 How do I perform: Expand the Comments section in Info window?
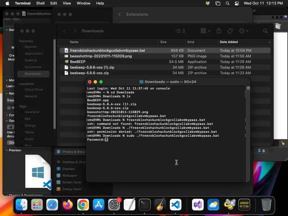pyautogui.click(x=7, y=115)
